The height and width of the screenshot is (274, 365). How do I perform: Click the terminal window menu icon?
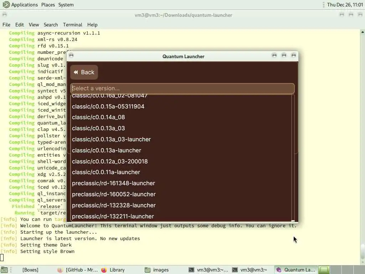click(4, 15)
